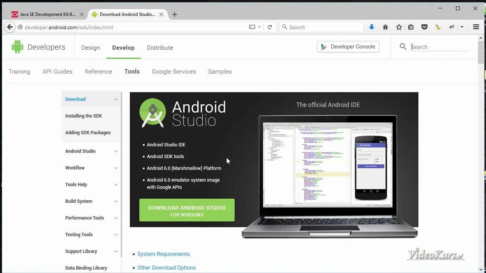Go to the Samples tab
The width and height of the screenshot is (486, 273).
pyautogui.click(x=220, y=72)
